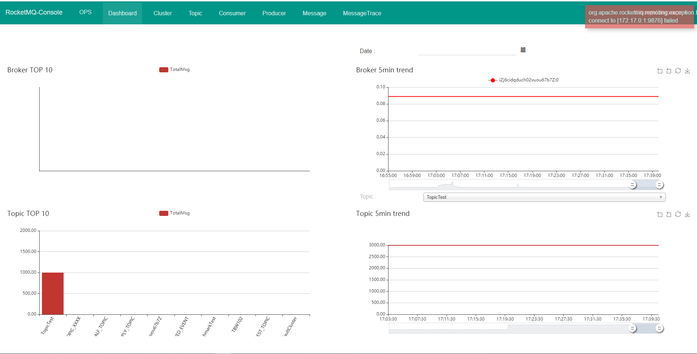Reset area zoom in Topic 5min trend
697x354 pixels.
click(669, 214)
